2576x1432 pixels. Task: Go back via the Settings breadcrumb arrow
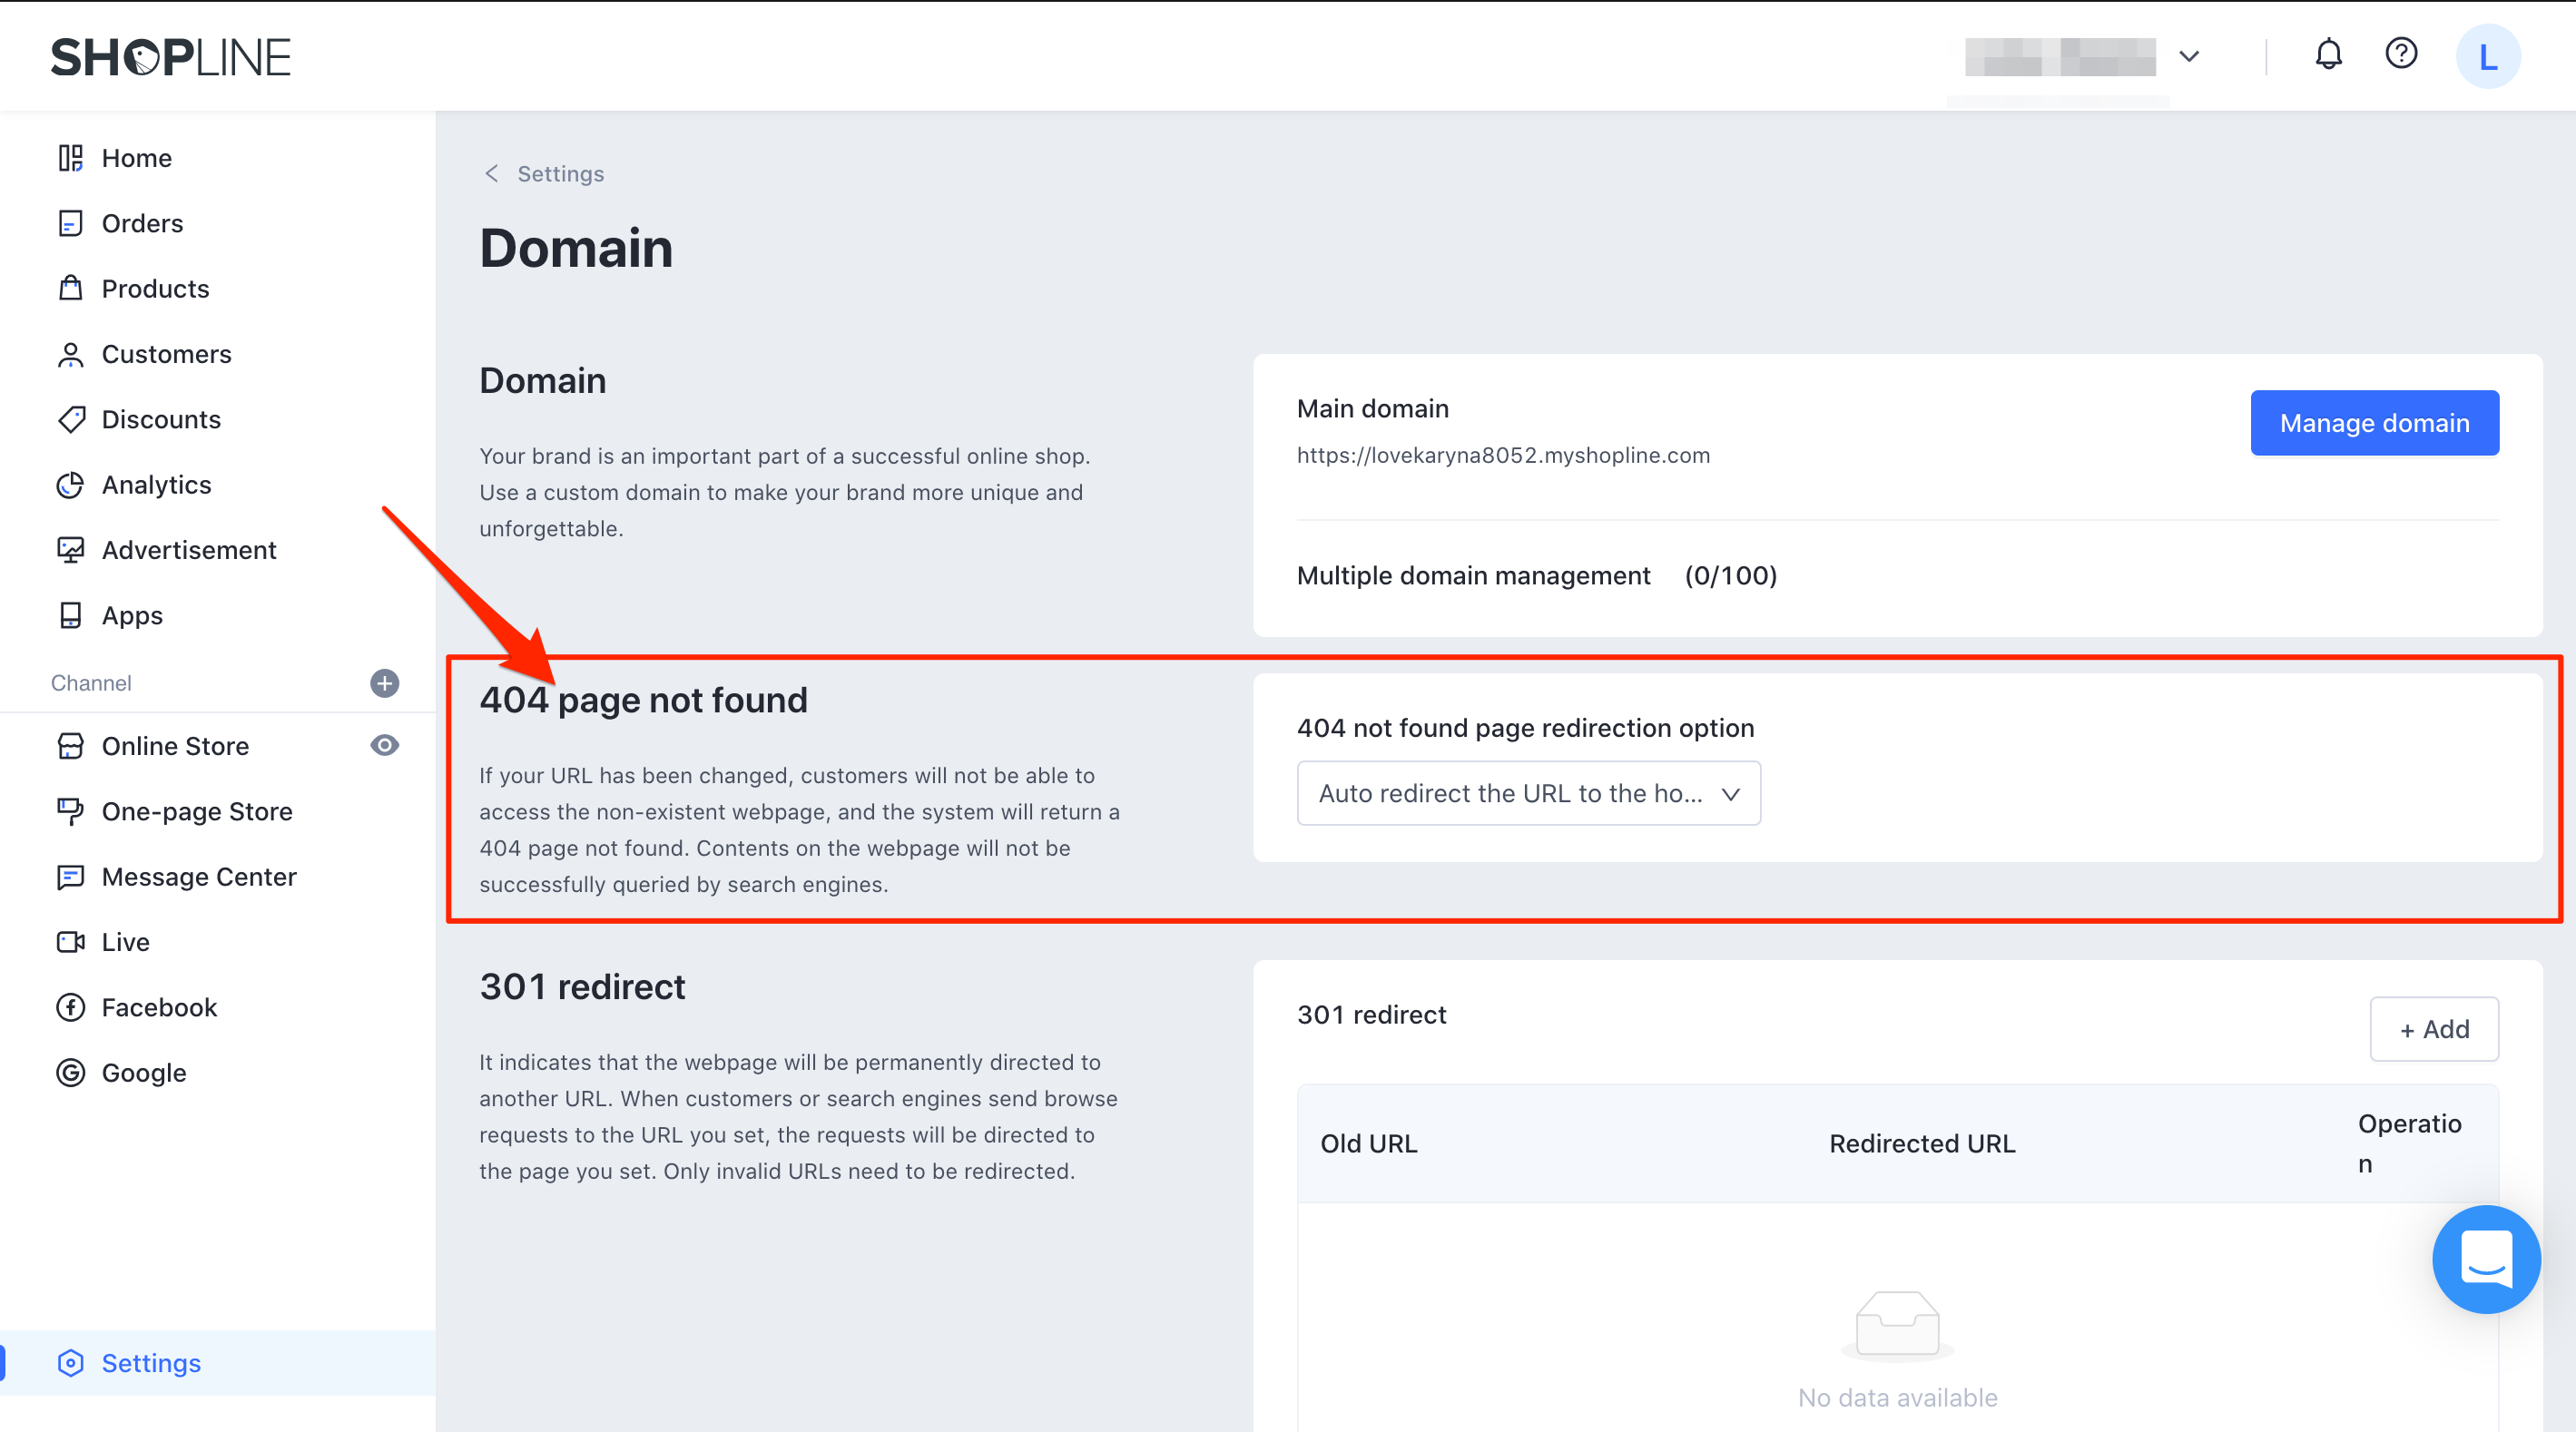(x=491, y=174)
